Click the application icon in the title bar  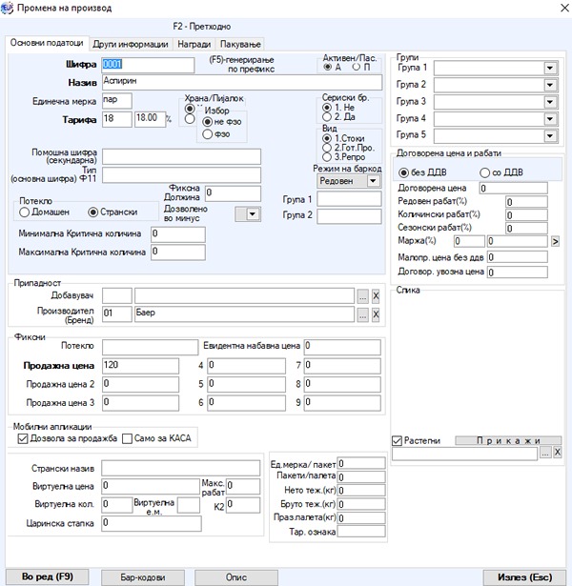point(7,8)
